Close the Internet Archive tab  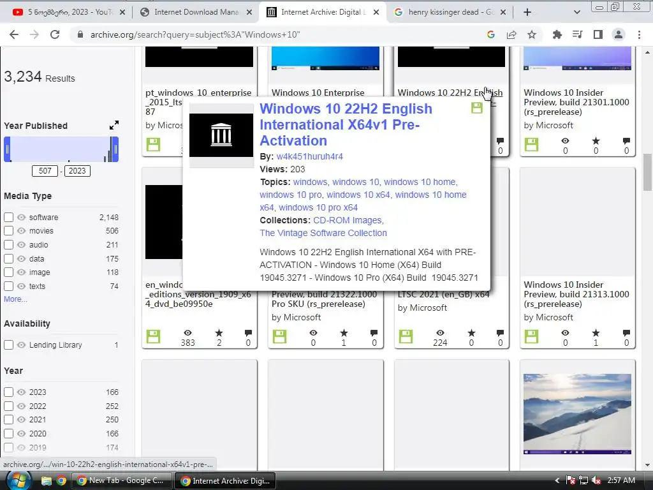coord(376,12)
